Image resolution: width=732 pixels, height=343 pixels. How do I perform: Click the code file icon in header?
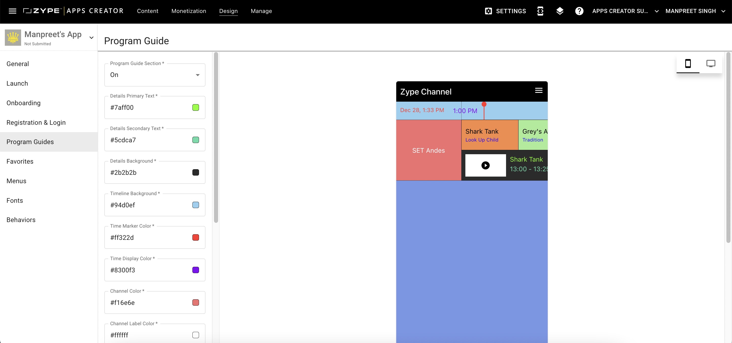click(x=540, y=11)
